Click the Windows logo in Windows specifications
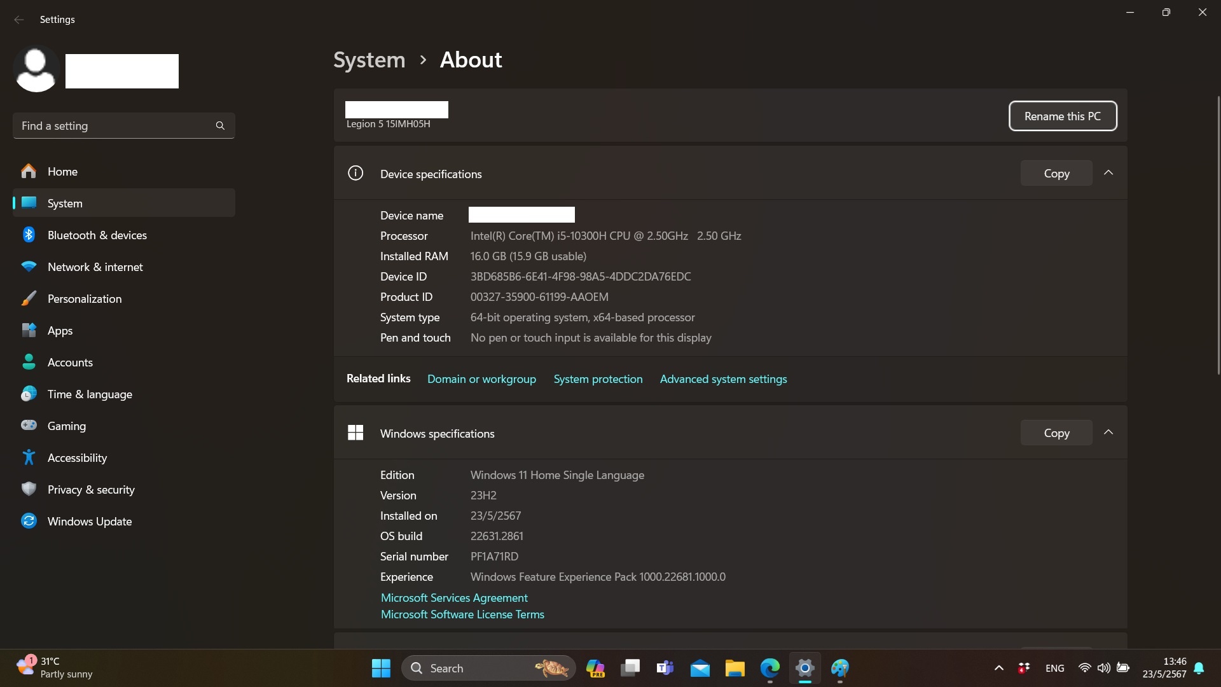The width and height of the screenshot is (1221, 687). tap(355, 433)
